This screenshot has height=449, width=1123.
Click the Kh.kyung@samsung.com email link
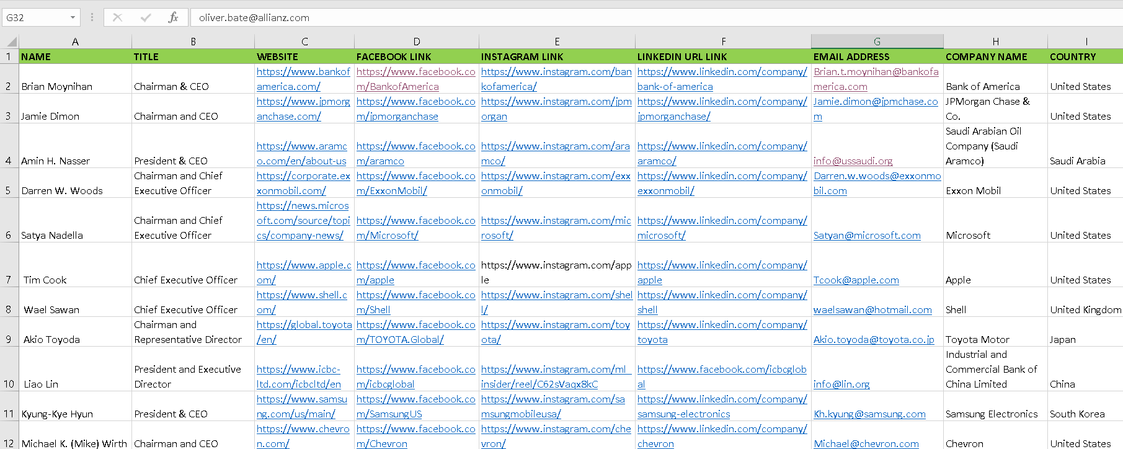pos(869,414)
